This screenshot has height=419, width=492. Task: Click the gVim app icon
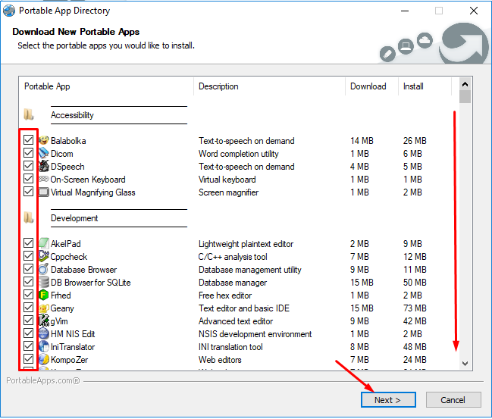(x=44, y=321)
